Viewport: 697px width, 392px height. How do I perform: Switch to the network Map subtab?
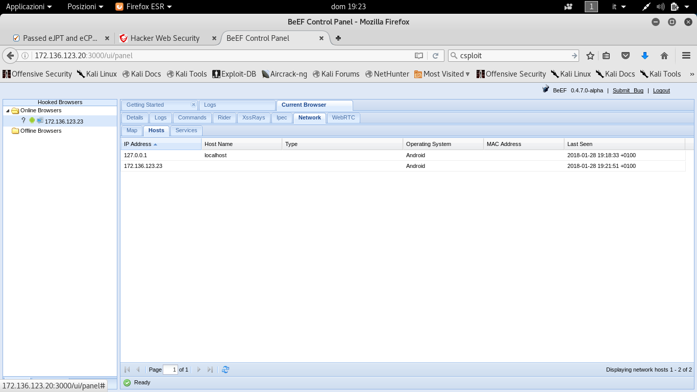132,131
